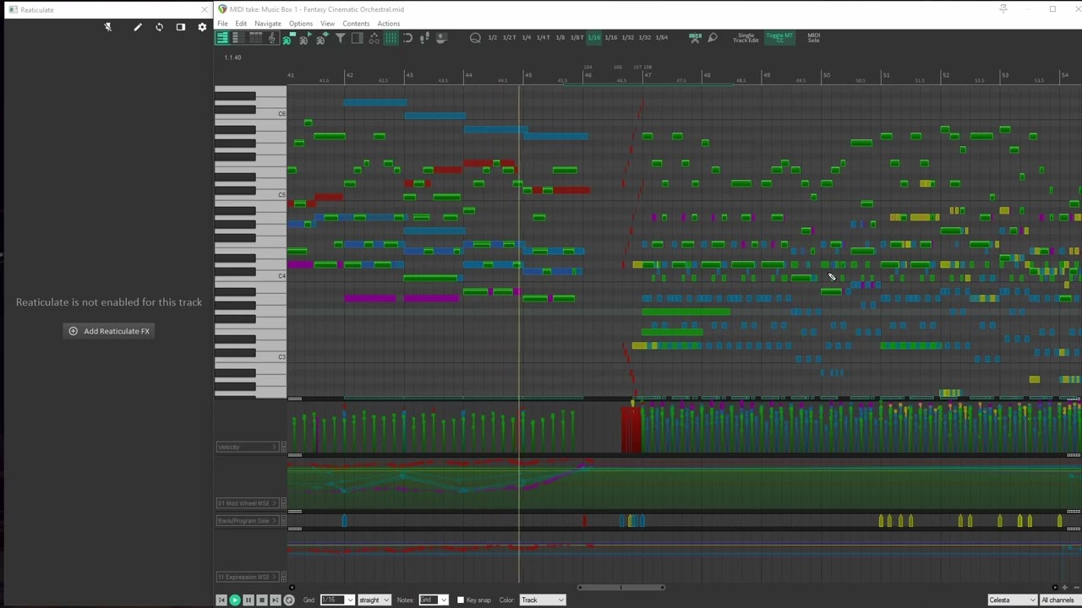
Task: Open the Celesta track dropdown
Action: [1012, 600]
